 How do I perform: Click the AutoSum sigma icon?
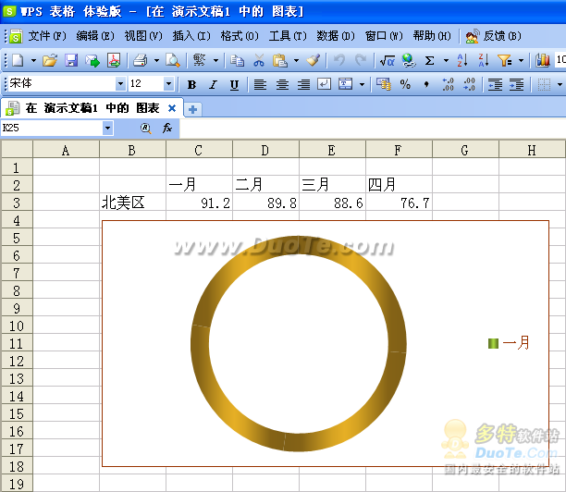click(429, 60)
